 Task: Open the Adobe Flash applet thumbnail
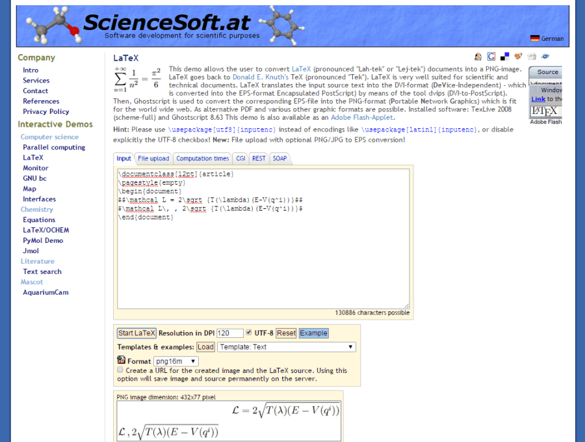[x=545, y=92]
